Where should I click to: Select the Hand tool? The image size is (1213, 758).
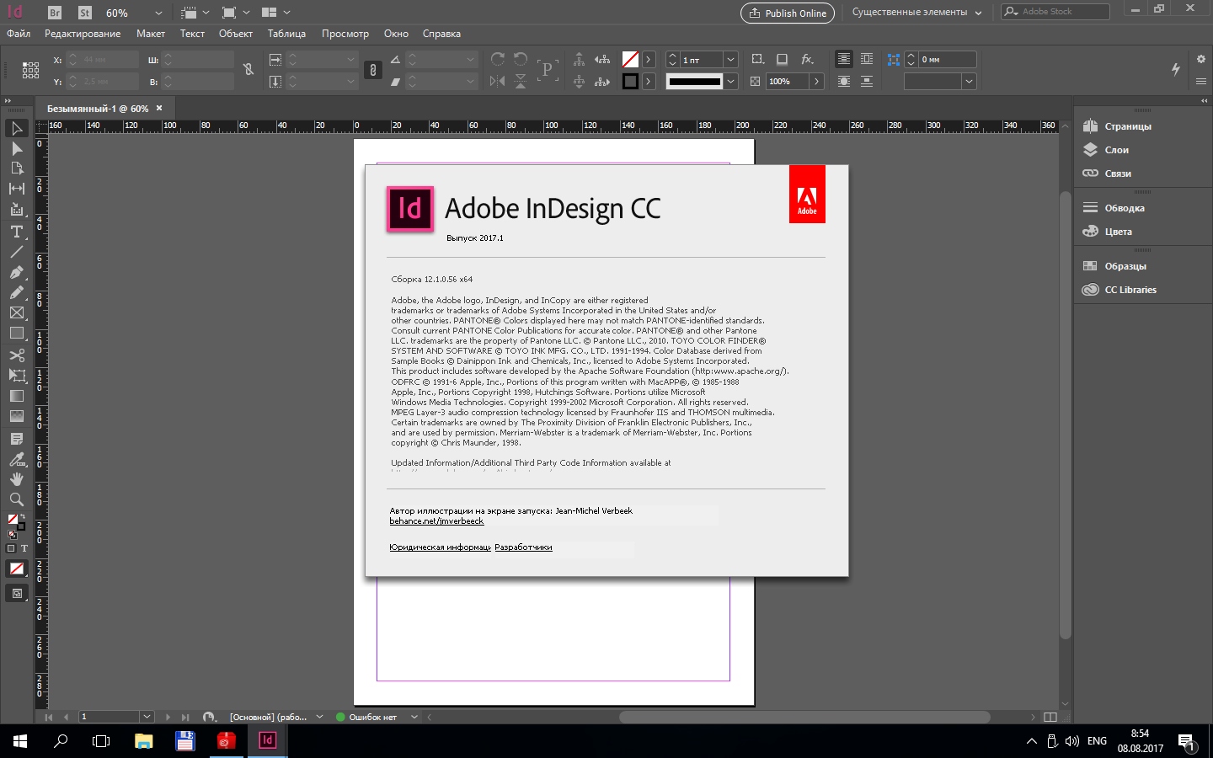(x=16, y=479)
